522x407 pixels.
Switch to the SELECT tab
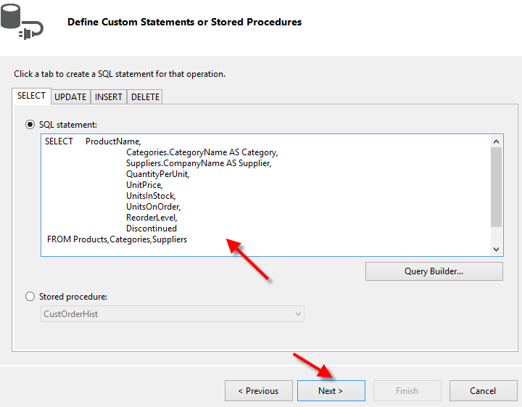(x=31, y=96)
